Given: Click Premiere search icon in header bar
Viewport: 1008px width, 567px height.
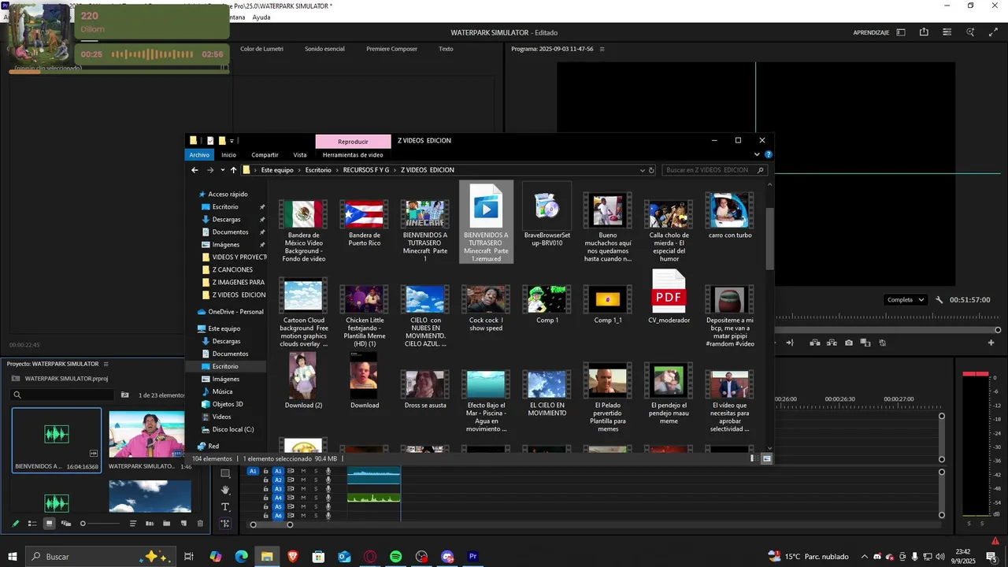Looking at the screenshot, I should [971, 32].
